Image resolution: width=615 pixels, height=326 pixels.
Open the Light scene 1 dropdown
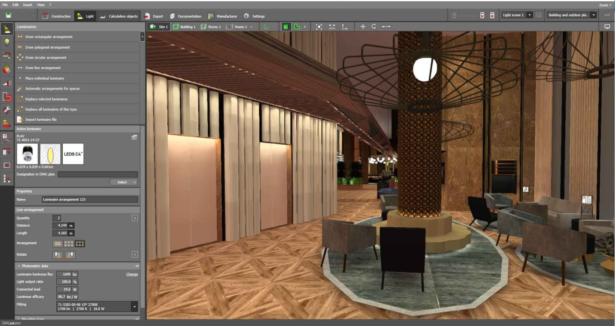[529, 15]
